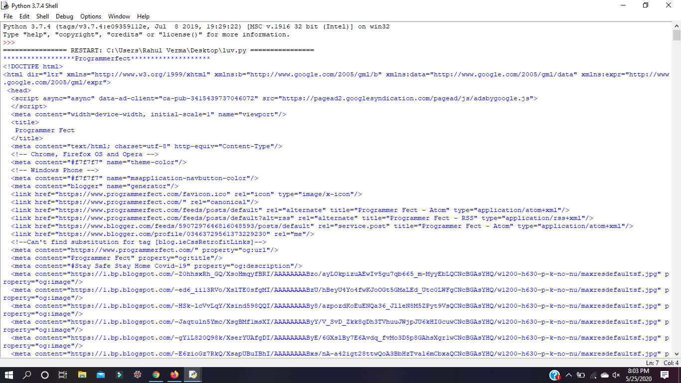This screenshot has height=383, width=681.
Task: Click the 'og:title' meta line
Action: [x=117, y=258]
